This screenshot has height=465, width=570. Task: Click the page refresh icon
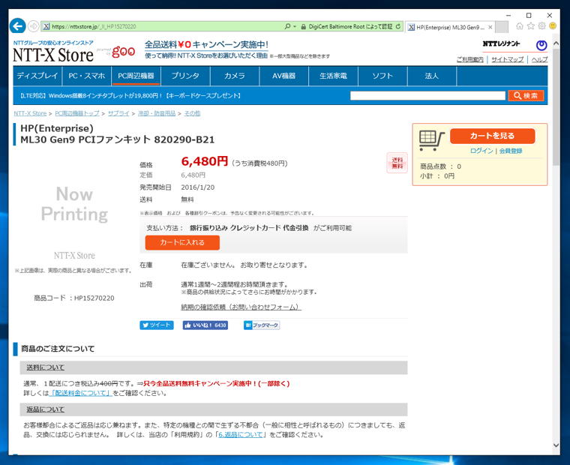pyautogui.click(x=398, y=26)
